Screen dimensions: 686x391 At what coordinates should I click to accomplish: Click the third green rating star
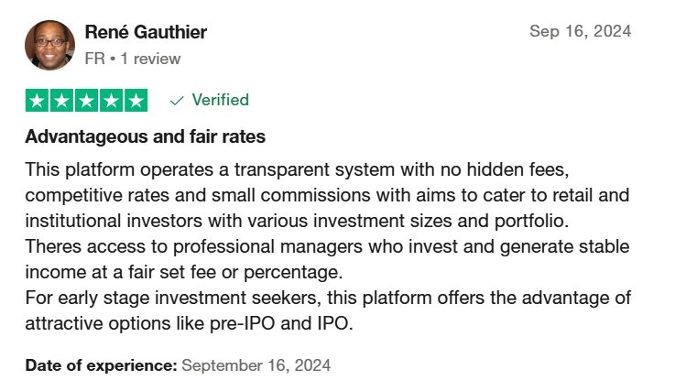pos(87,101)
